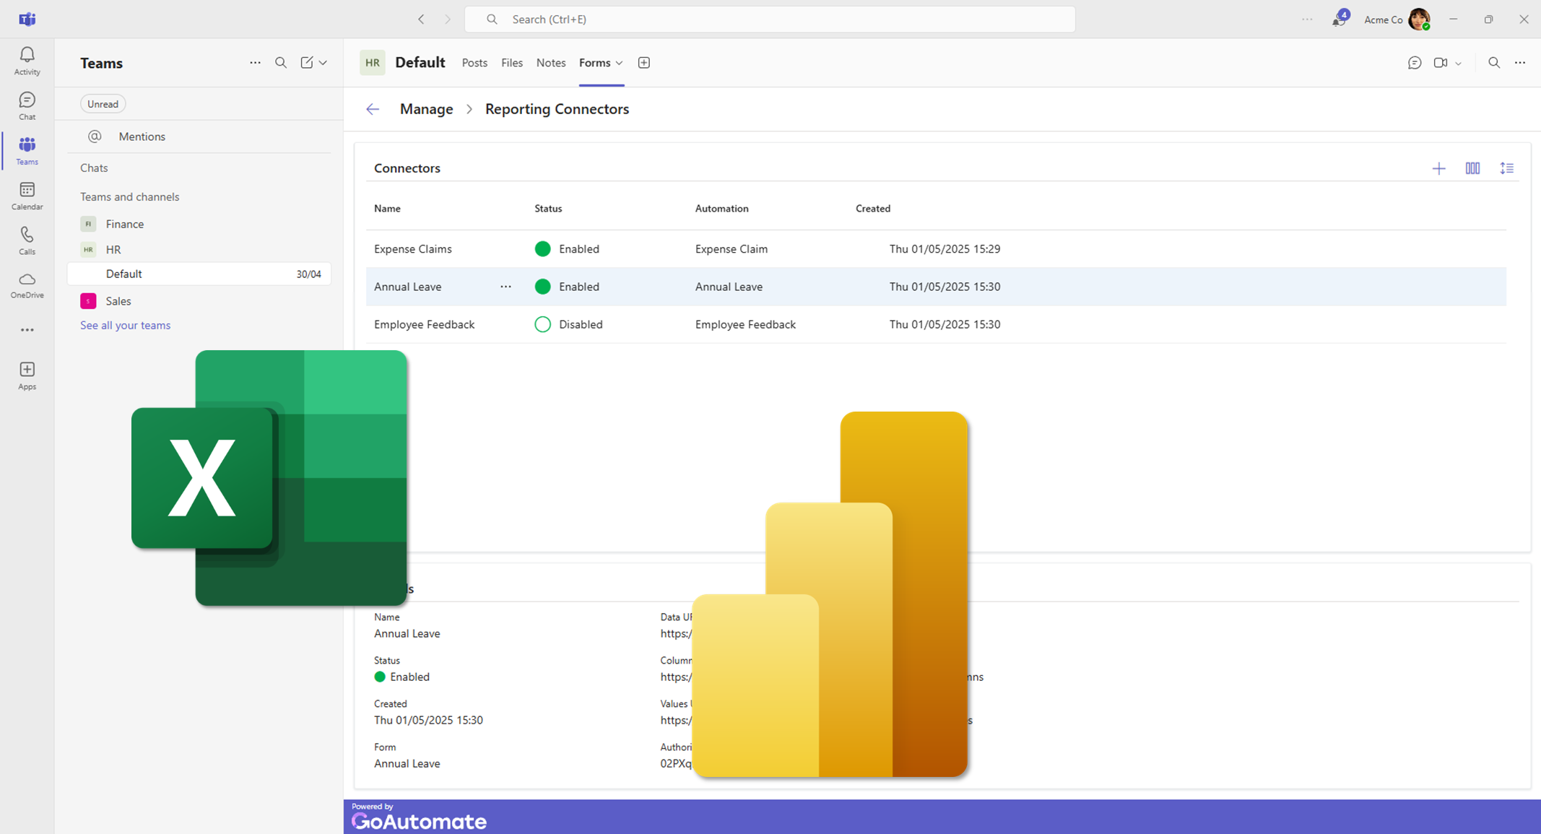
Task: Open channel conversation chat icon
Action: coord(1415,63)
